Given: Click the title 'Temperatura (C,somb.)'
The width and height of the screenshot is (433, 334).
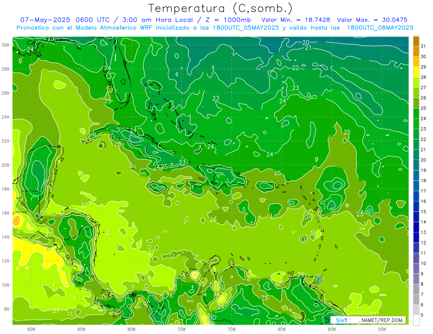Looking at the screenshot, I should pos(220,8).
